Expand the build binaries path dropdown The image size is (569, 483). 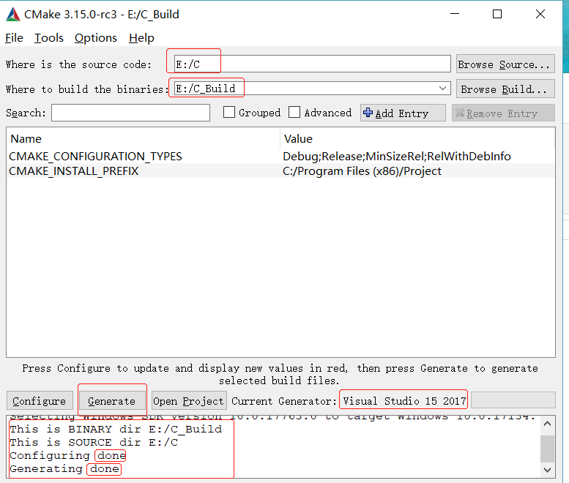[443, 89]
